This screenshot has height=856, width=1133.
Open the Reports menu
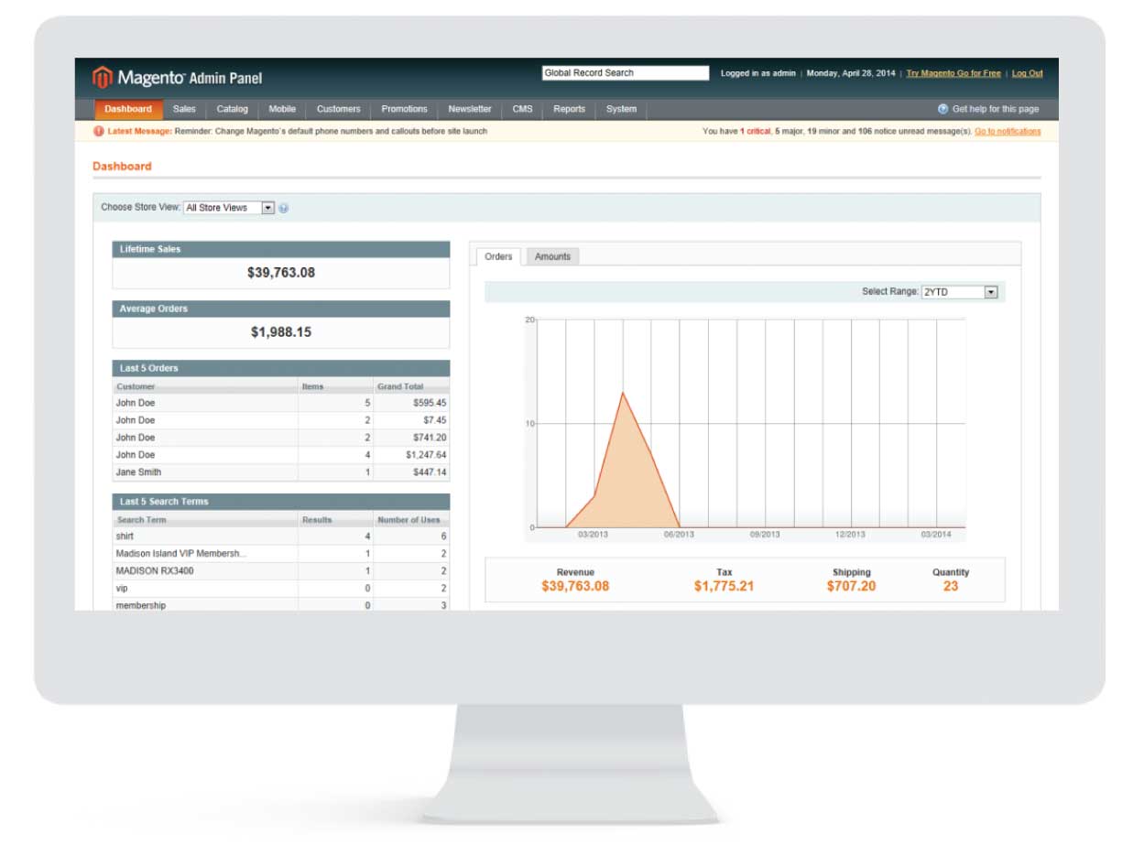pos(569,109)
